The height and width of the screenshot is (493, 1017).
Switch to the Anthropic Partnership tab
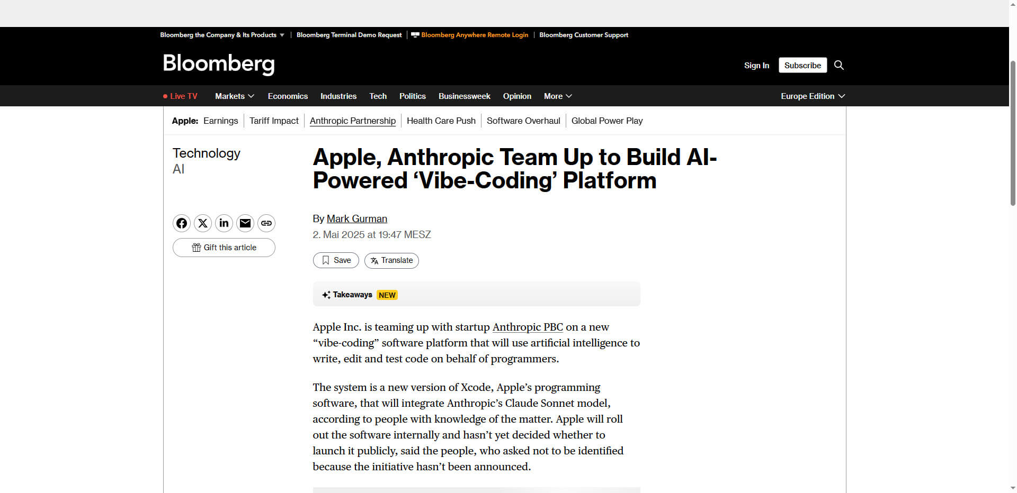tap(353, 121)
